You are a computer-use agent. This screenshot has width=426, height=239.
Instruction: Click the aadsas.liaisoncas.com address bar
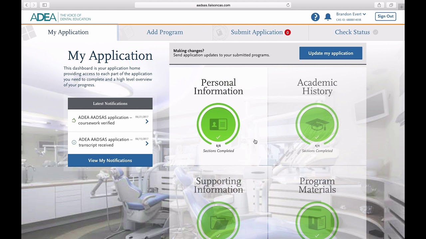coord(213,5)
